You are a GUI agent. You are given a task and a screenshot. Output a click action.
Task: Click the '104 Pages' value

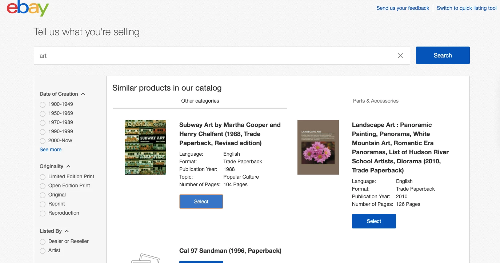pyautogui.click(x=235, y=184)
